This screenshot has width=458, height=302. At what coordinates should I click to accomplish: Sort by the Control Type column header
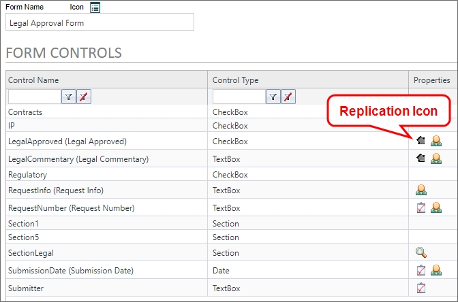click(x=235, y=80)
